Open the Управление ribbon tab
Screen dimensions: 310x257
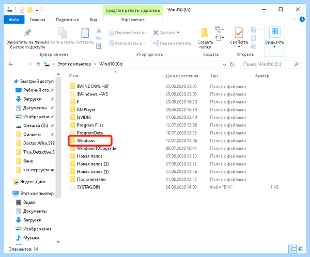click(x=133, y=20)
